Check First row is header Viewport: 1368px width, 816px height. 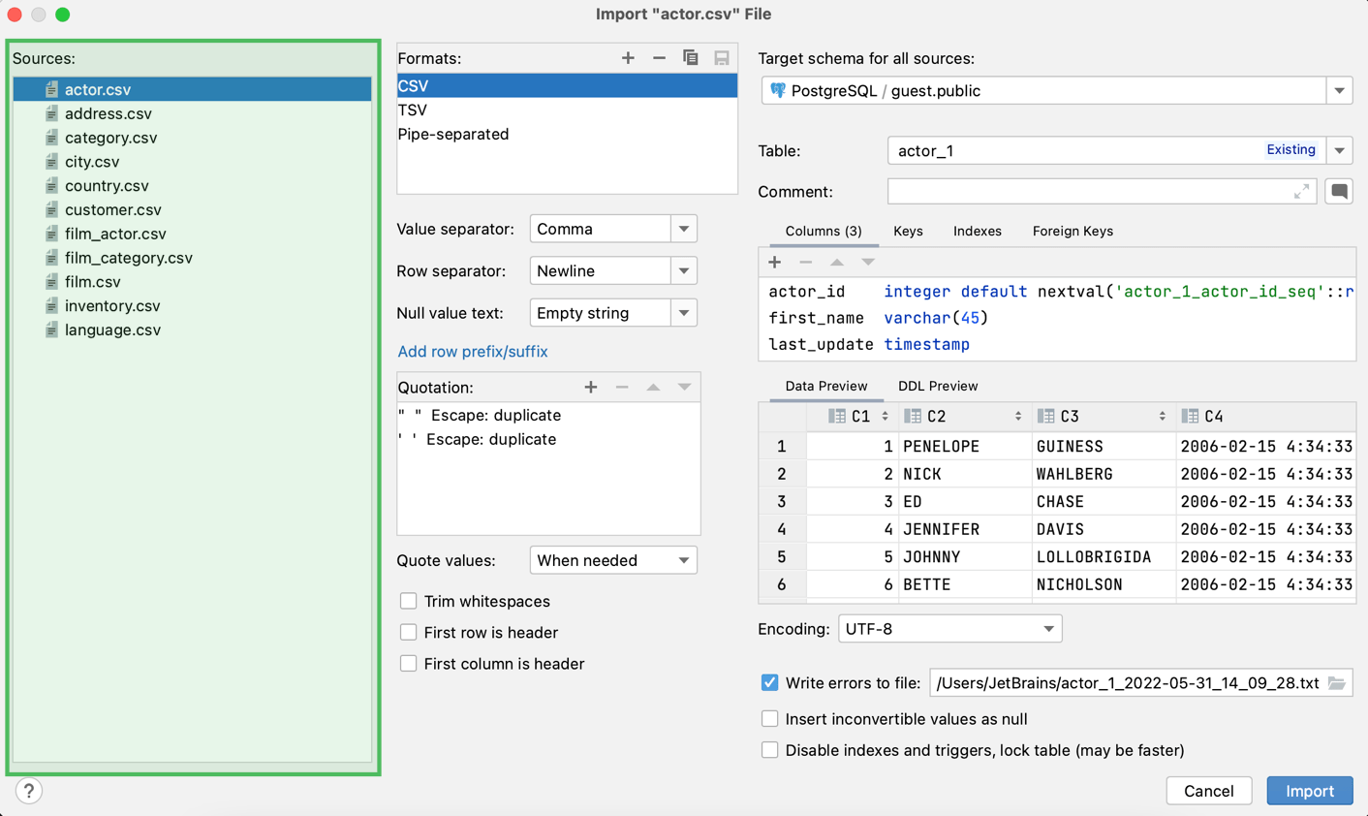click(x=408, y=632)
